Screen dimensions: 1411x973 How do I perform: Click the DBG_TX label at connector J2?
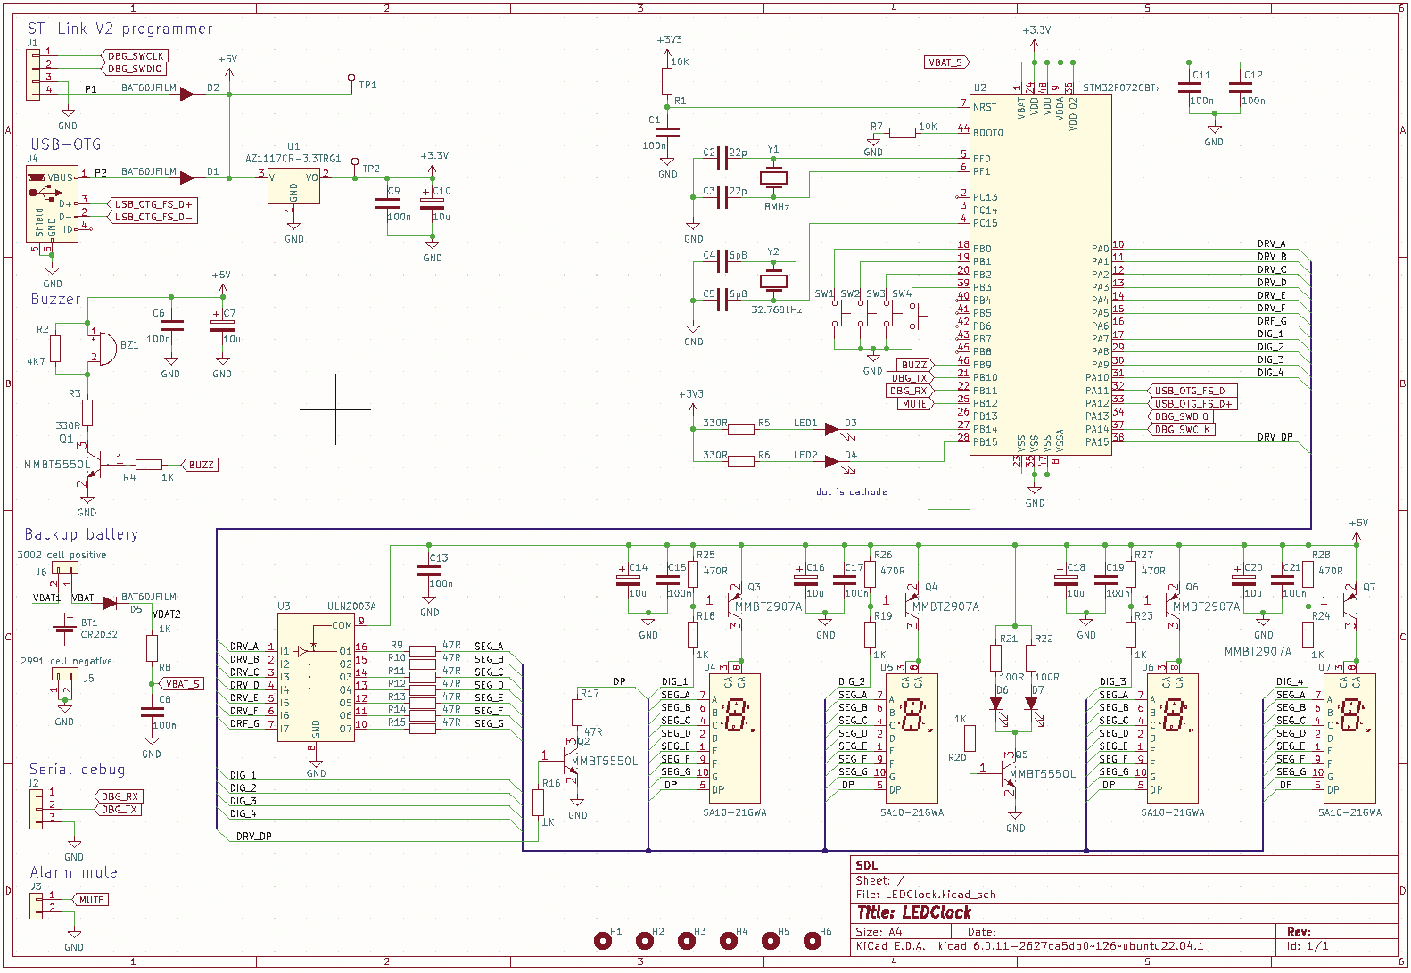(x=119, y=810)
